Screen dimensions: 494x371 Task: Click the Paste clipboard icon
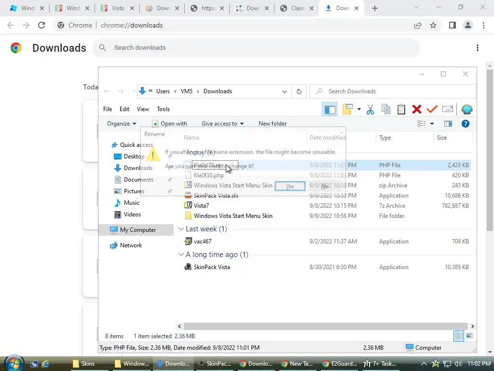pos(401,109)
